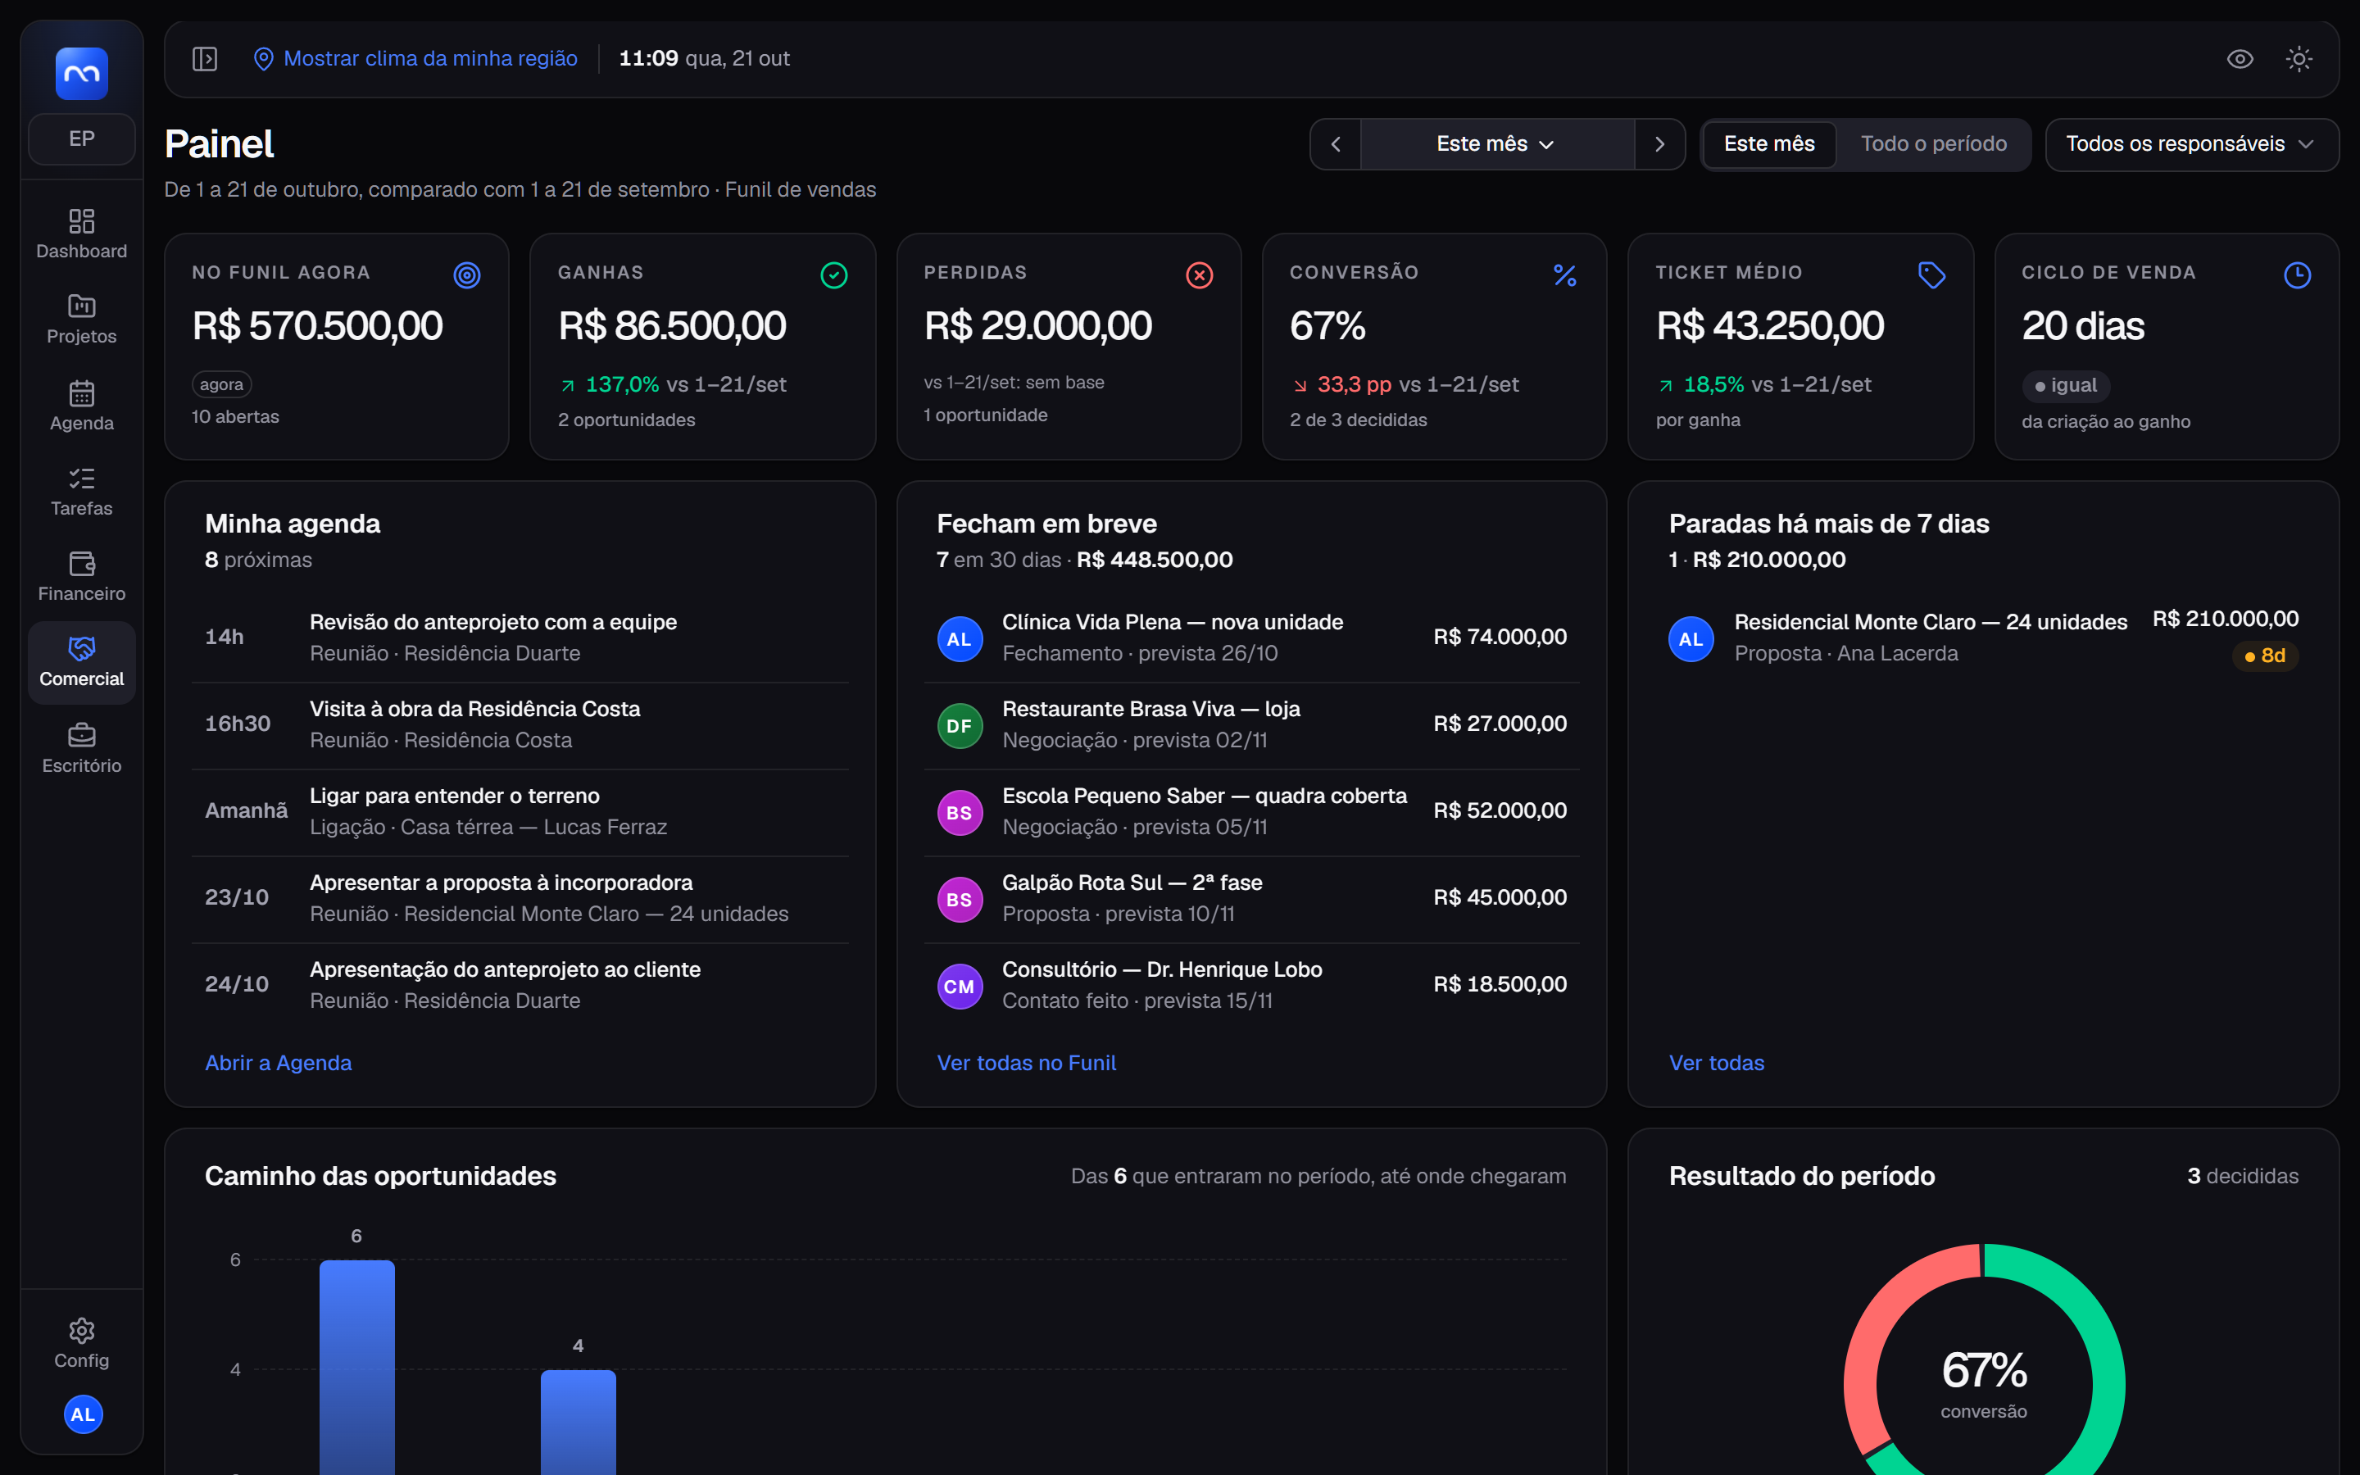
Task: Open Tarefas checklist section
Action: point(82,491)
